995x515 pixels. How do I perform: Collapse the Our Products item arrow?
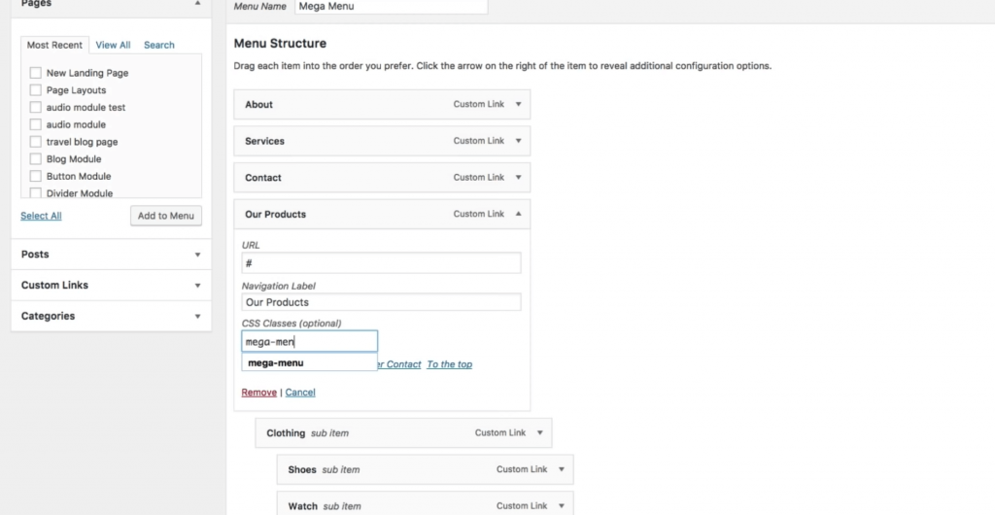pos(518,214)
